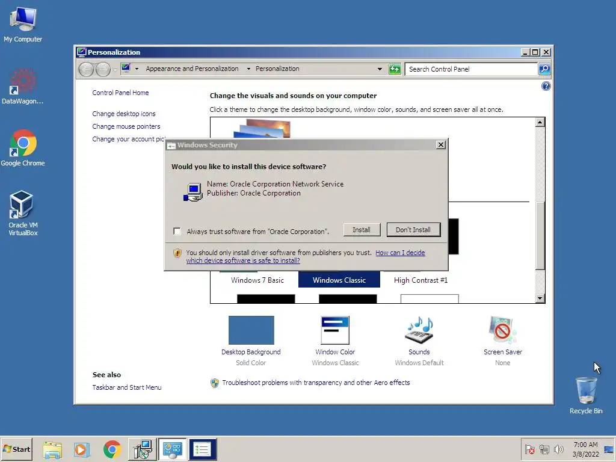Image resolution: width=616 pixels, height=462 pixels.
Task: Close the Windows Security dialog
Action: tap(441, 145)
